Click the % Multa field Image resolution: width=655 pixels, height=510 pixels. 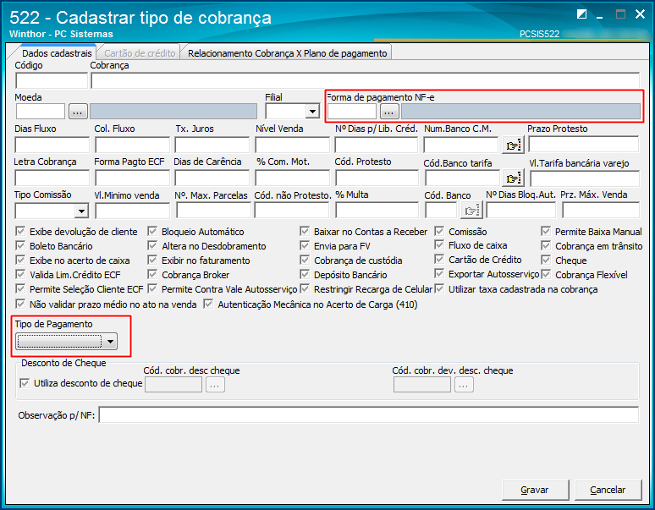point(377,211)
